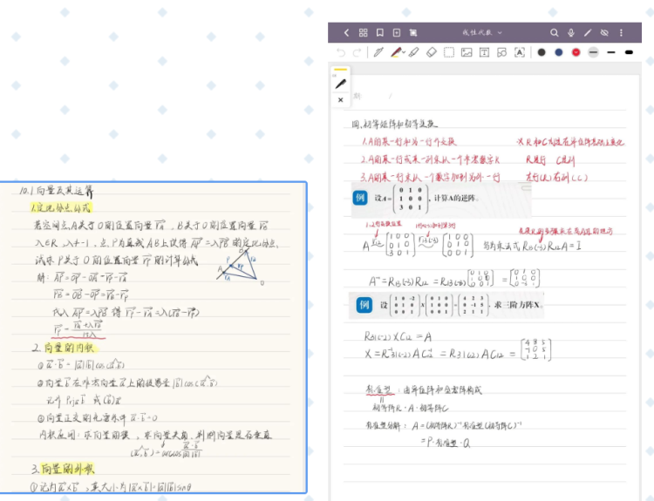Expand the pen type dropdown arrow

pos(404,53)
